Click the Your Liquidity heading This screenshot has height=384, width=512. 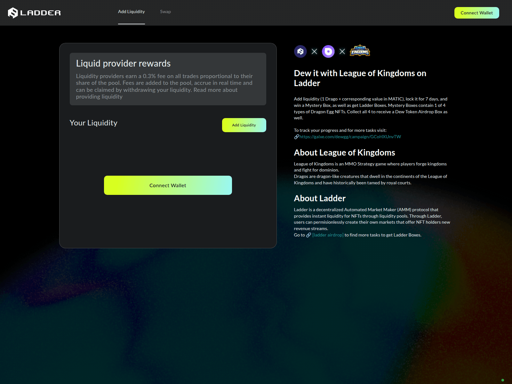click(93, 123)
